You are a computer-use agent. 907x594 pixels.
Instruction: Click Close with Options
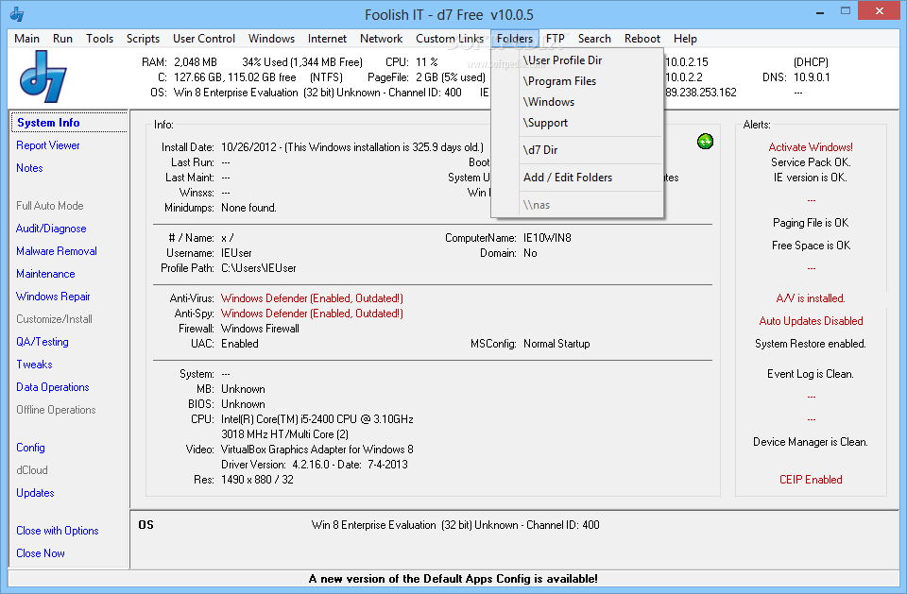[x=58, y=531]
